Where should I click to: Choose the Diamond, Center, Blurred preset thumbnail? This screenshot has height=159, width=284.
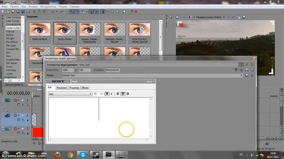(114, 33)
